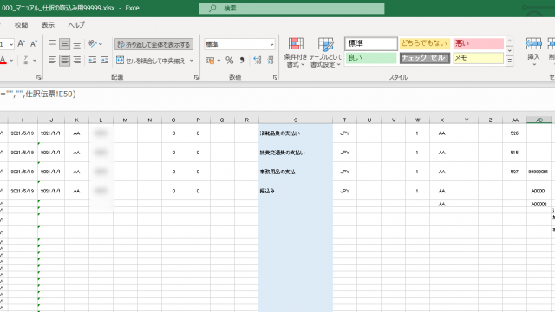The height and width of the screenshot is (312, 555).
Task: Apply accounting number format icon
Action: click(x=210, y=61)
